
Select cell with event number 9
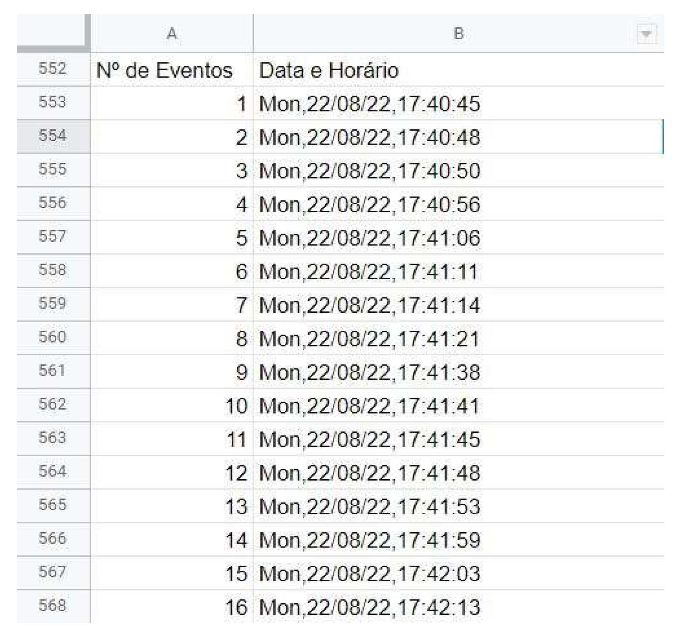[172, 372]
